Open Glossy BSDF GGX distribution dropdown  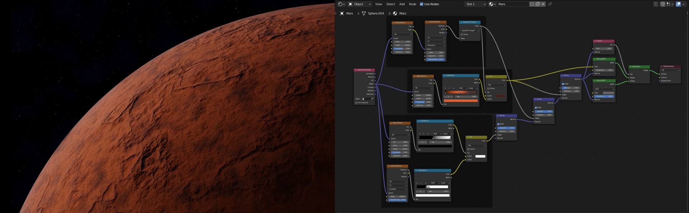pos(604,89)
